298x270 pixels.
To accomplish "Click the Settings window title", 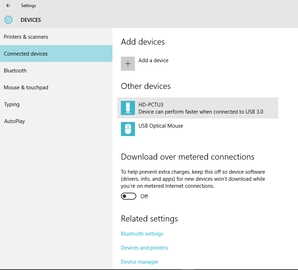I will coord(28,6).
